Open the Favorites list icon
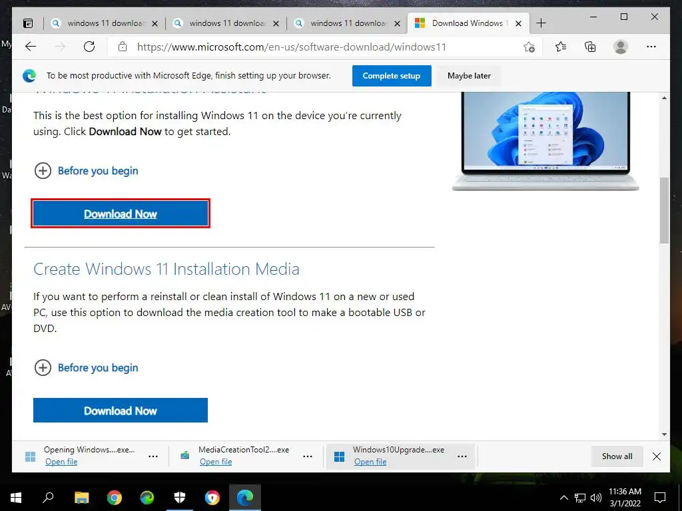The image size is (682, 511). (x=561, y=47)
